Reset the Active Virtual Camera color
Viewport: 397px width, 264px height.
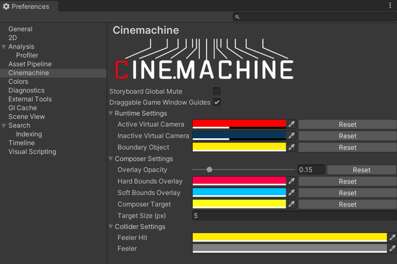coord(347,124)
